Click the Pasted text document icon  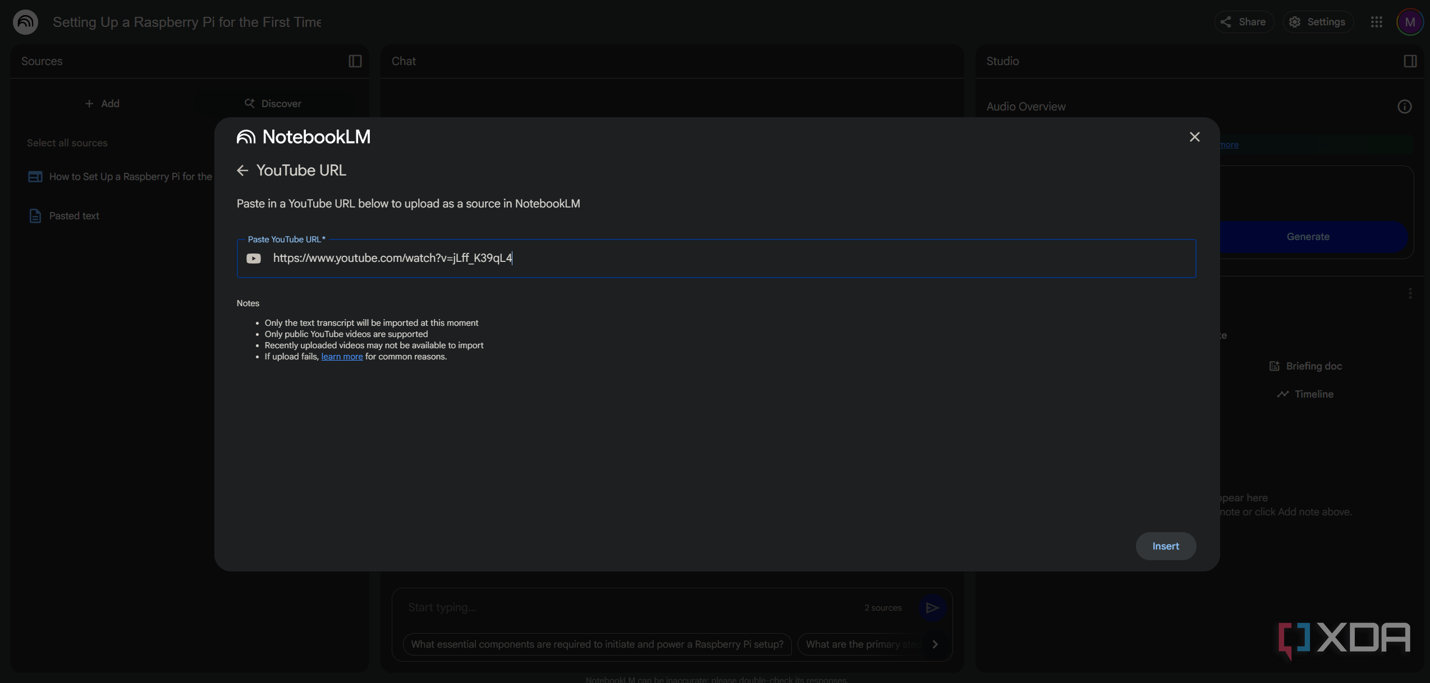[35, 216]
